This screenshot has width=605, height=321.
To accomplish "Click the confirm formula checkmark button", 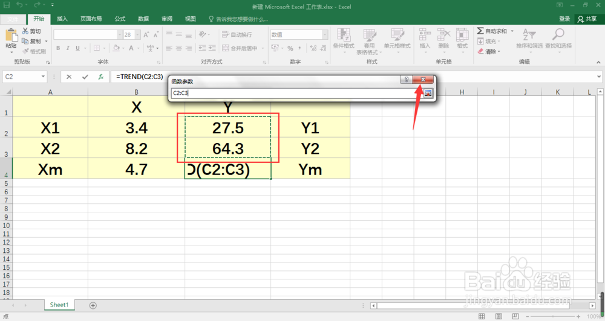I will coord(85,77).
